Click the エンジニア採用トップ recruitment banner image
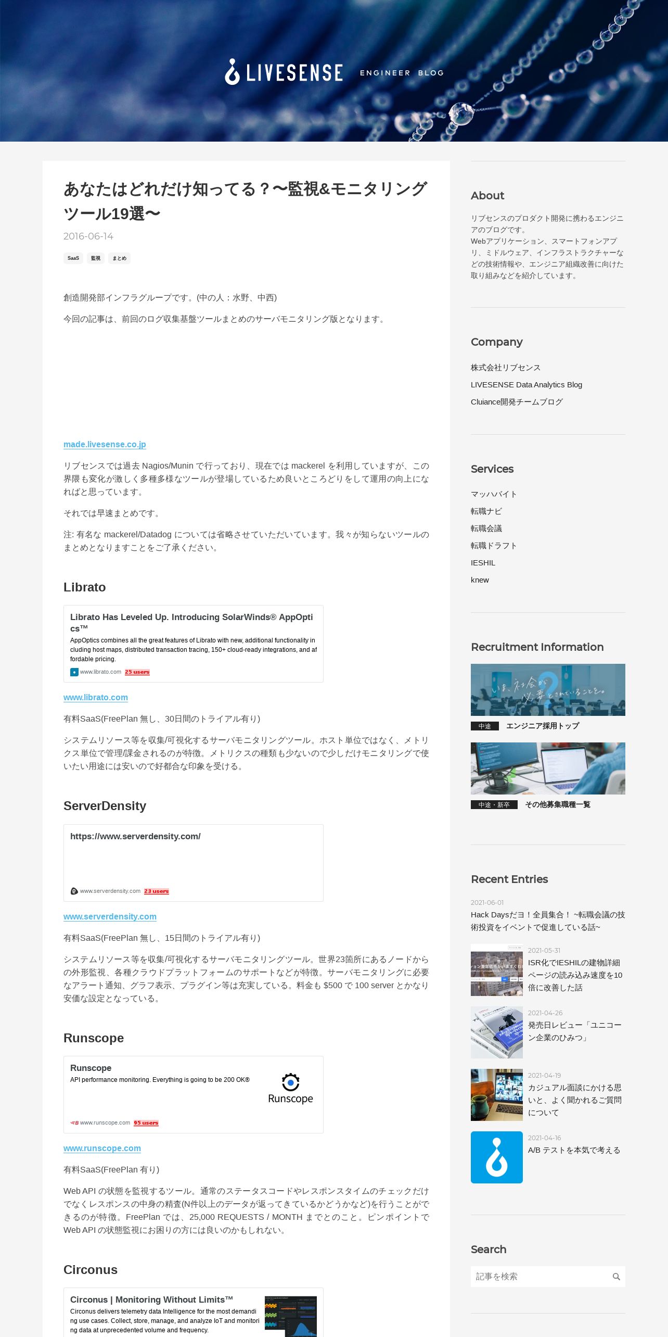The width and height of the screenshot is (668, 1337). [x=548, y=690]
